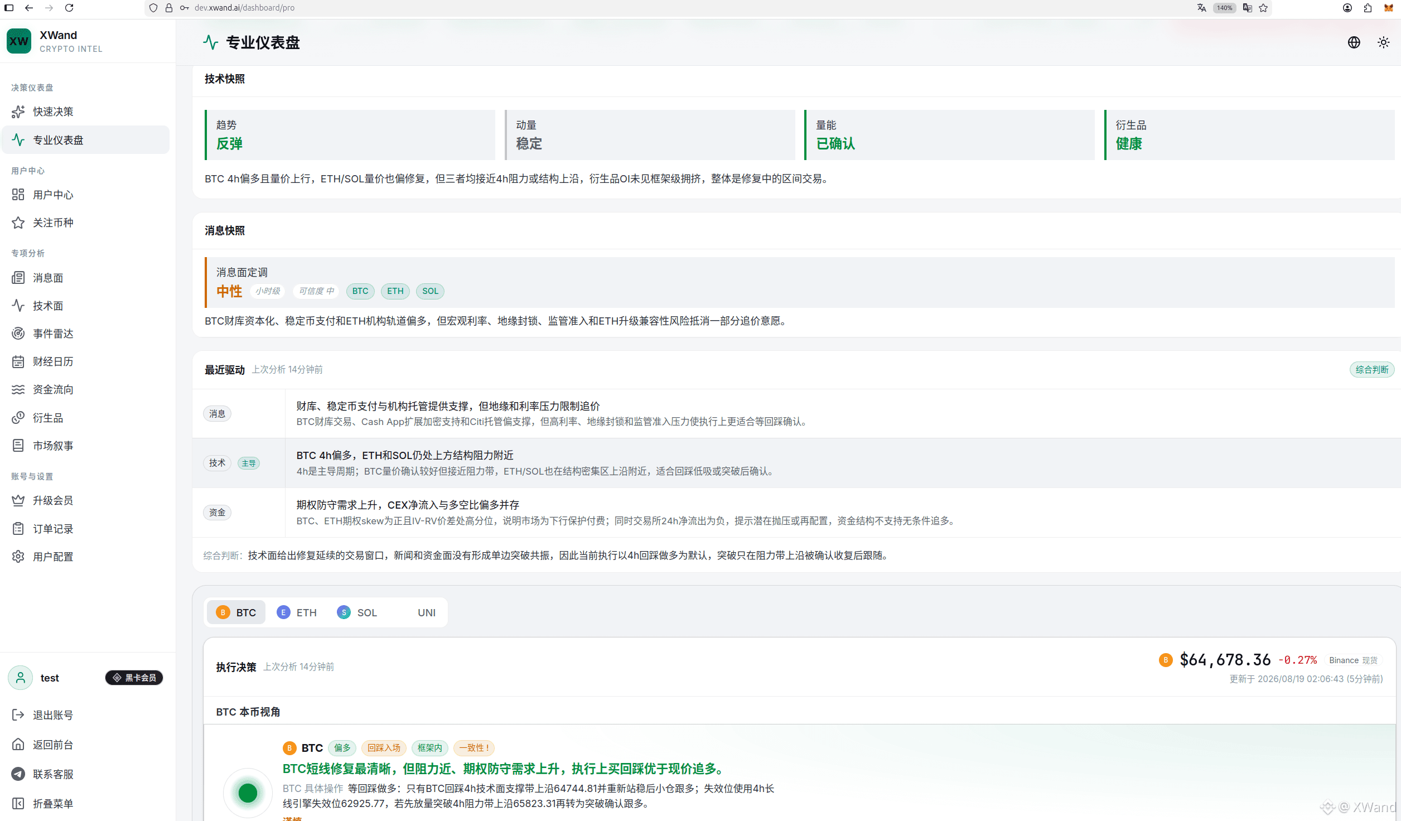1401x821 pixels.
Task: Click the 趋势 反弹 card
Action: tap(350, 135)
